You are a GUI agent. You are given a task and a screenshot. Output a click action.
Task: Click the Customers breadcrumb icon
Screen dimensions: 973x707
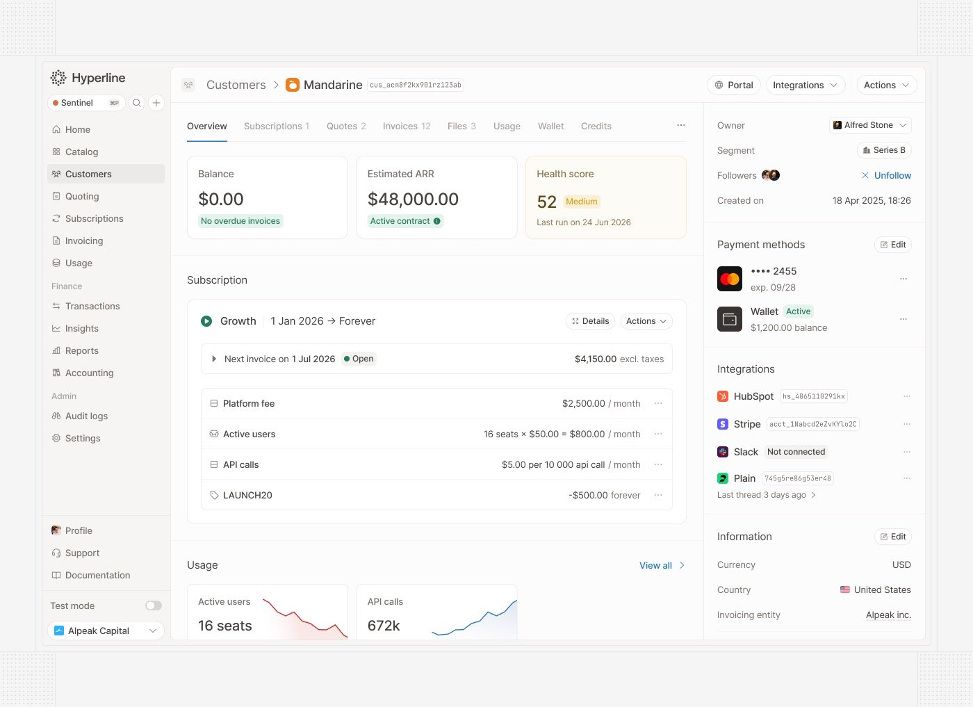(x=188, y=85)
